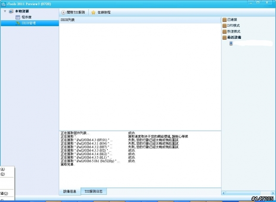Click log entry iPad2/GSM-4.3.1 (8G4)
This screenshot has width=276, height=202.
[87, 144]
